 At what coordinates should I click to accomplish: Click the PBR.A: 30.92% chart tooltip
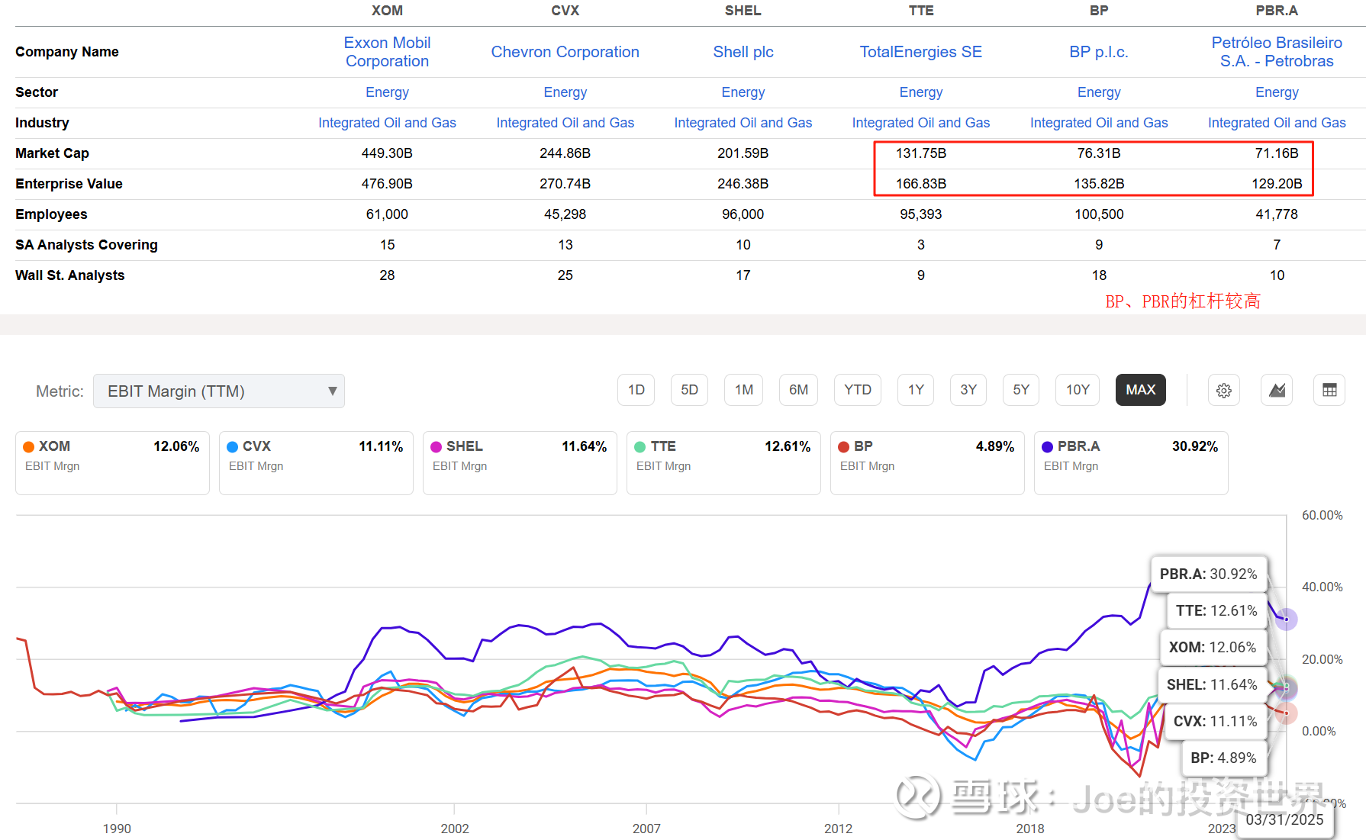1209,574
